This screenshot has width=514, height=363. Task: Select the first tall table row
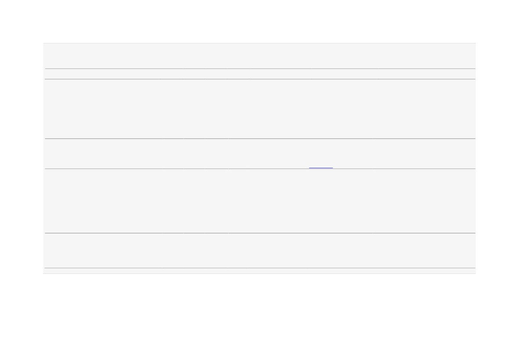pyautogui.click(x=260, y=109)
